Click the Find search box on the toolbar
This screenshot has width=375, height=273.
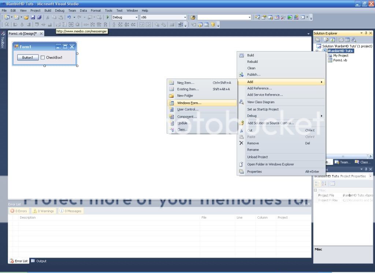223,17
